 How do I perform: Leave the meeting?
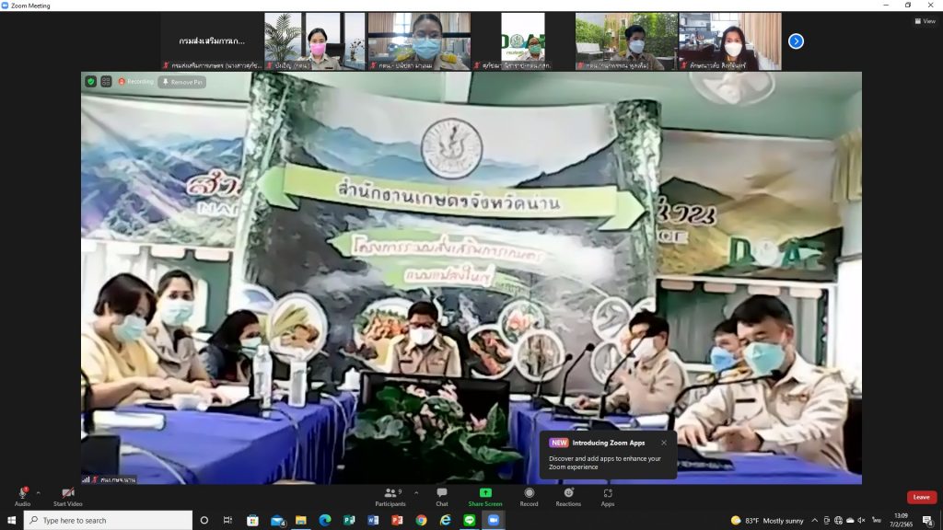coord(921,497)
